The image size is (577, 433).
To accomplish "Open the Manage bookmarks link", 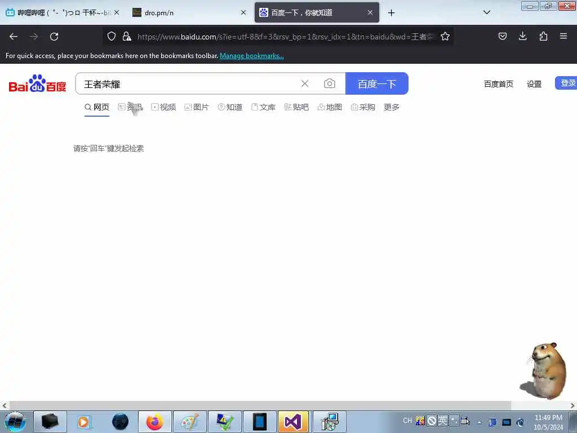I will pos(252,56).
